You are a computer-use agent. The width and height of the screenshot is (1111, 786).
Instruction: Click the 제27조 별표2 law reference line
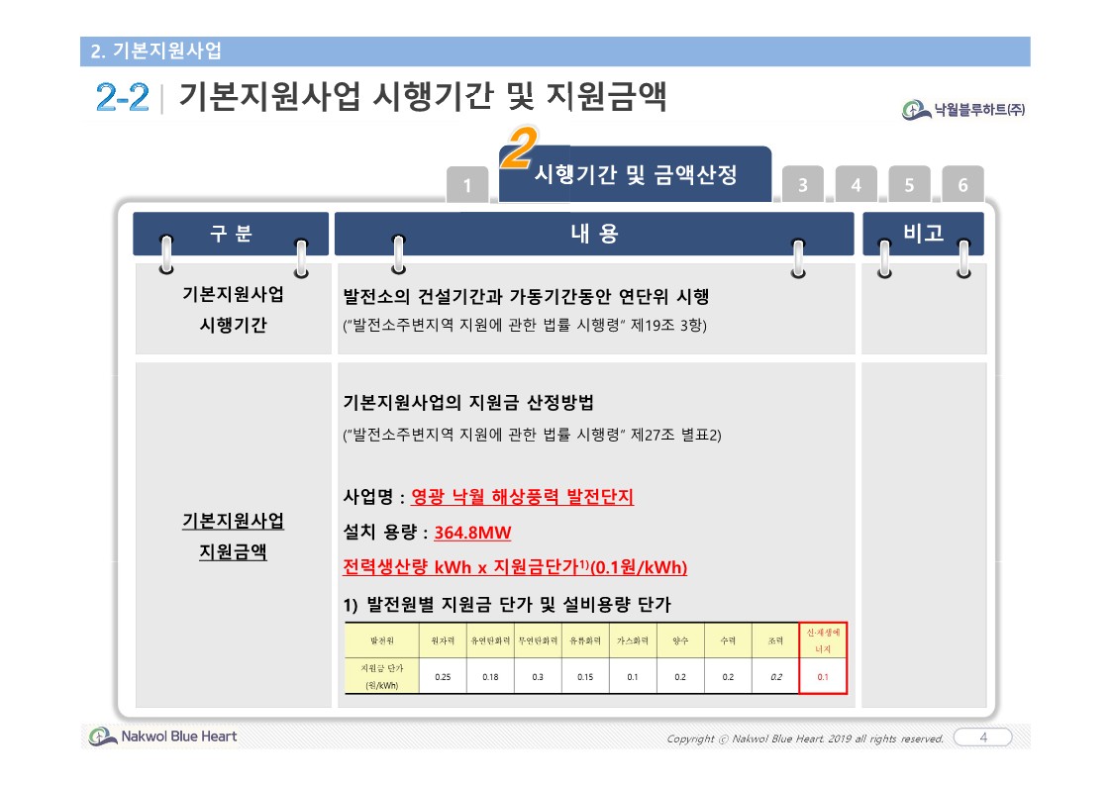532,435
